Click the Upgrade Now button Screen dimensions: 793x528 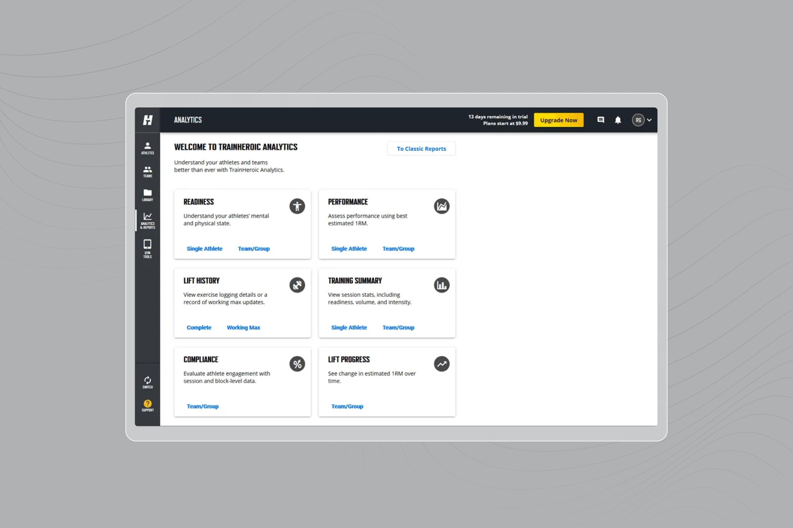558,120
